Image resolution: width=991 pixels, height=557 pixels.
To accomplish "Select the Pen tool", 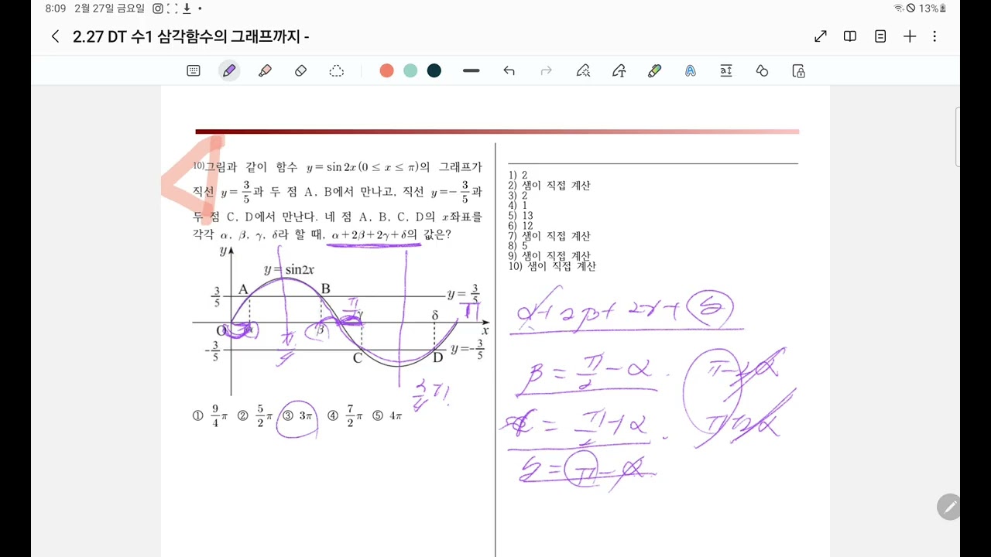I will tap(229, 70).
